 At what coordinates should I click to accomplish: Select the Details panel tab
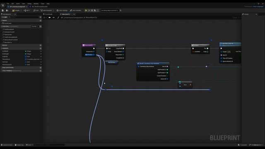click(x=246, y=14)
